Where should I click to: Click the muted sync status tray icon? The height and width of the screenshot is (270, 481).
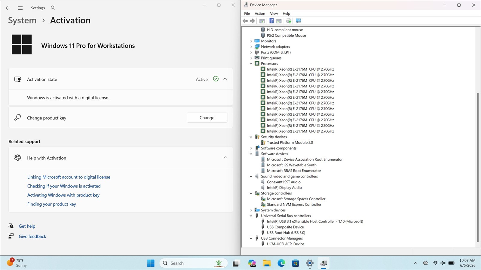coord(425,263)
